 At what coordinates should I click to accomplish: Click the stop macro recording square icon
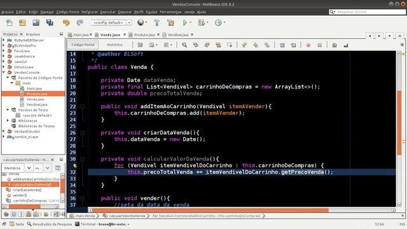click(320, 45)
